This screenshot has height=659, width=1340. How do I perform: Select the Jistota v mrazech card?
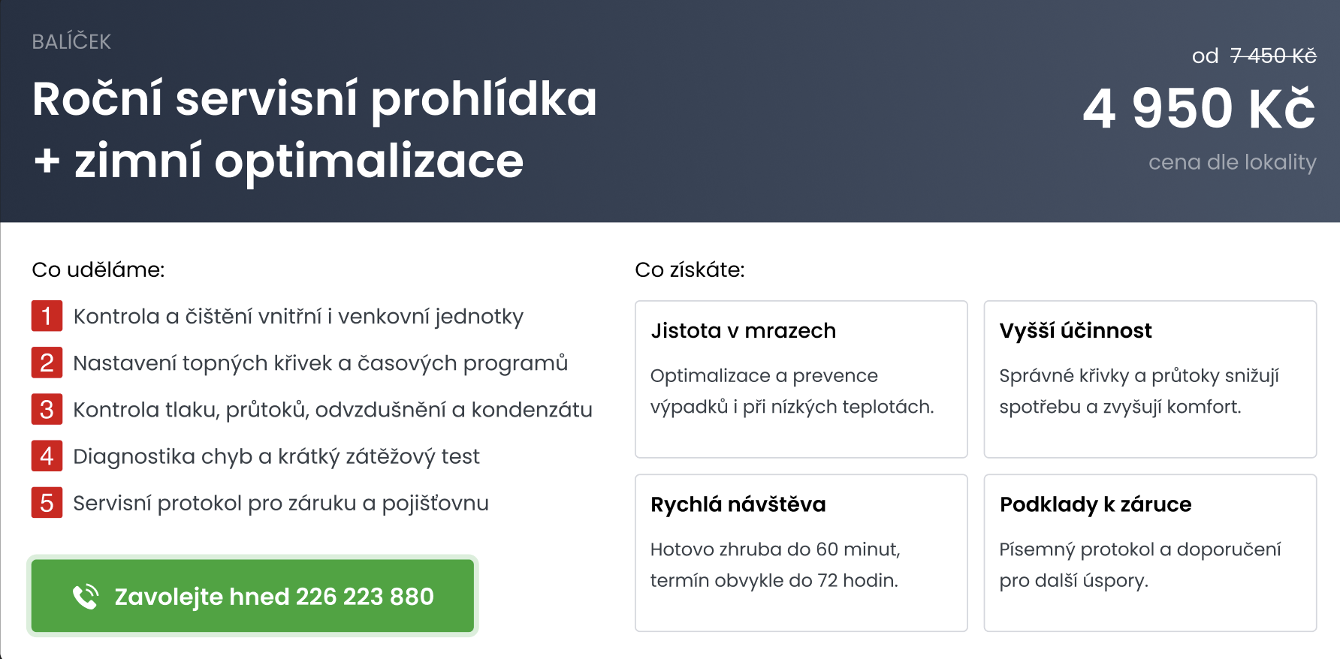[801, 379]
